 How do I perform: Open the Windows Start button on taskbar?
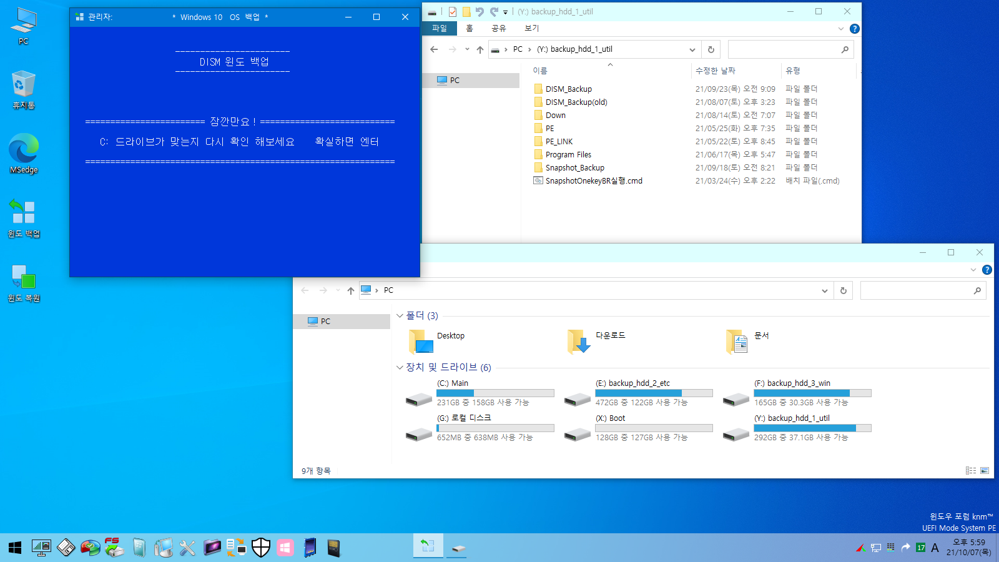[15, 548]
